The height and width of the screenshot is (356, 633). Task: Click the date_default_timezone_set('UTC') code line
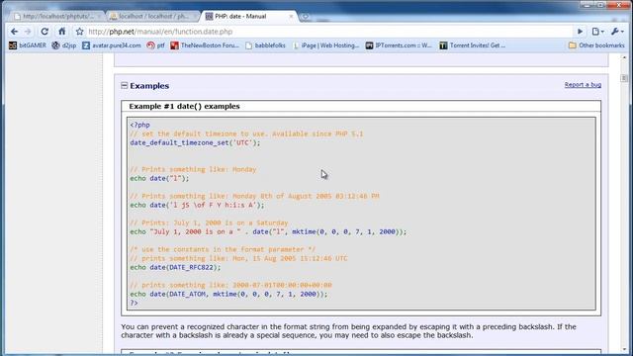(x=195, y=142)
